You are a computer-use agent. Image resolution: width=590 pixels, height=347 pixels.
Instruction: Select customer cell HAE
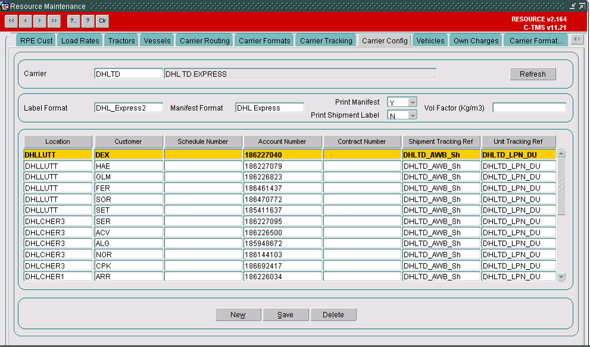(x=129, y=166)
